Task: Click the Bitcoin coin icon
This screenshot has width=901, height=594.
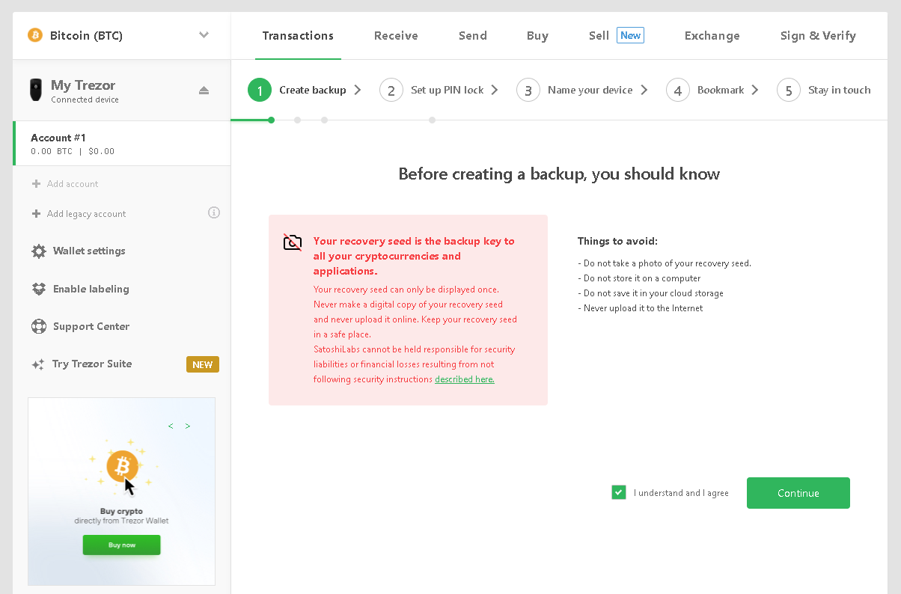Action: (x=35, y=35)
